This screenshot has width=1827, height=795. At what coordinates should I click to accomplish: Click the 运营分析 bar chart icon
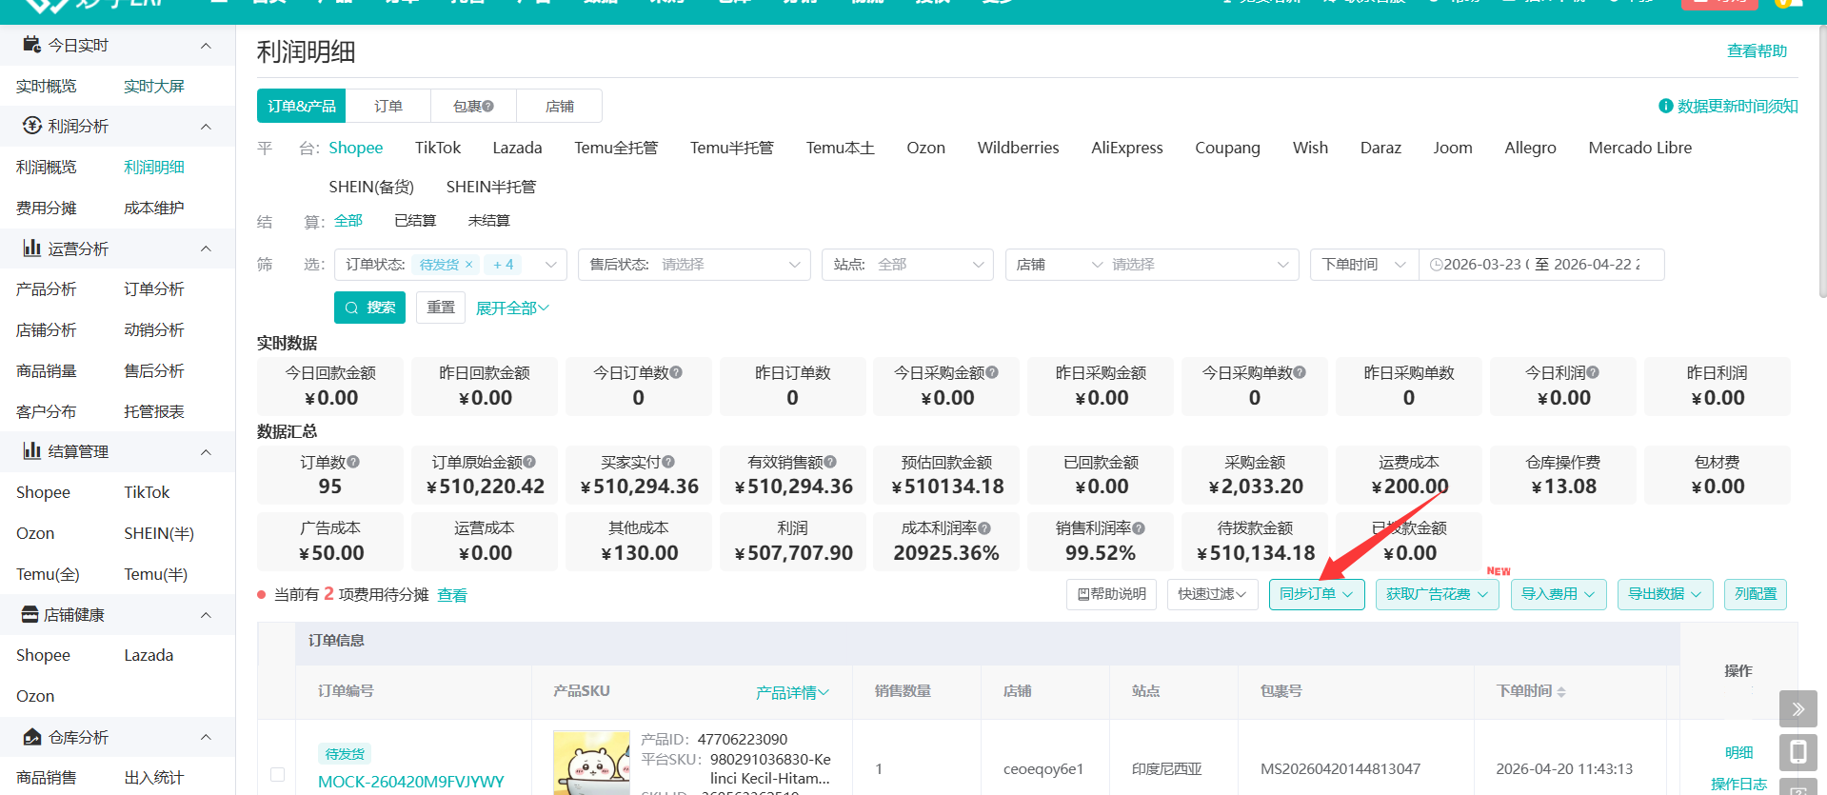[32, 248]
